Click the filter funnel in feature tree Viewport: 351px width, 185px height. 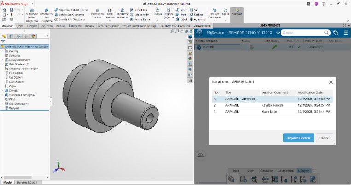[3, 41]
